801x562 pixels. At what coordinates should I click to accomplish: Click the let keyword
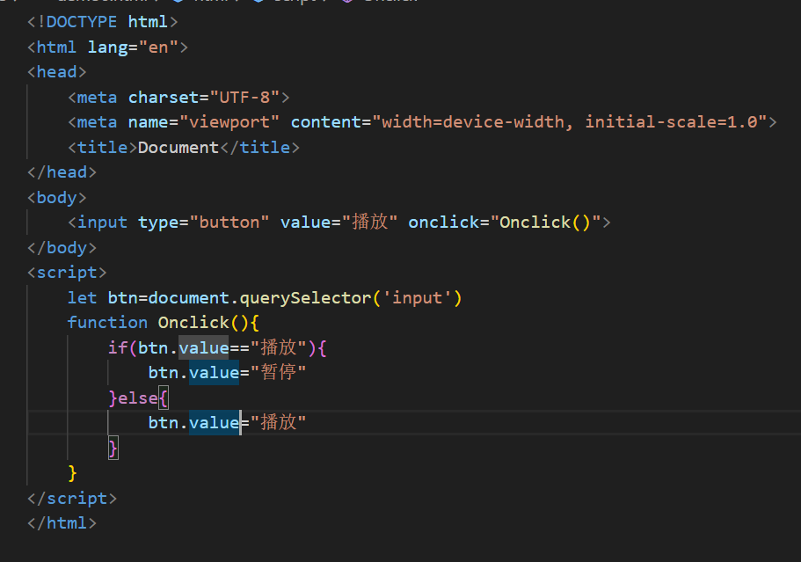[x=83, y=298]
